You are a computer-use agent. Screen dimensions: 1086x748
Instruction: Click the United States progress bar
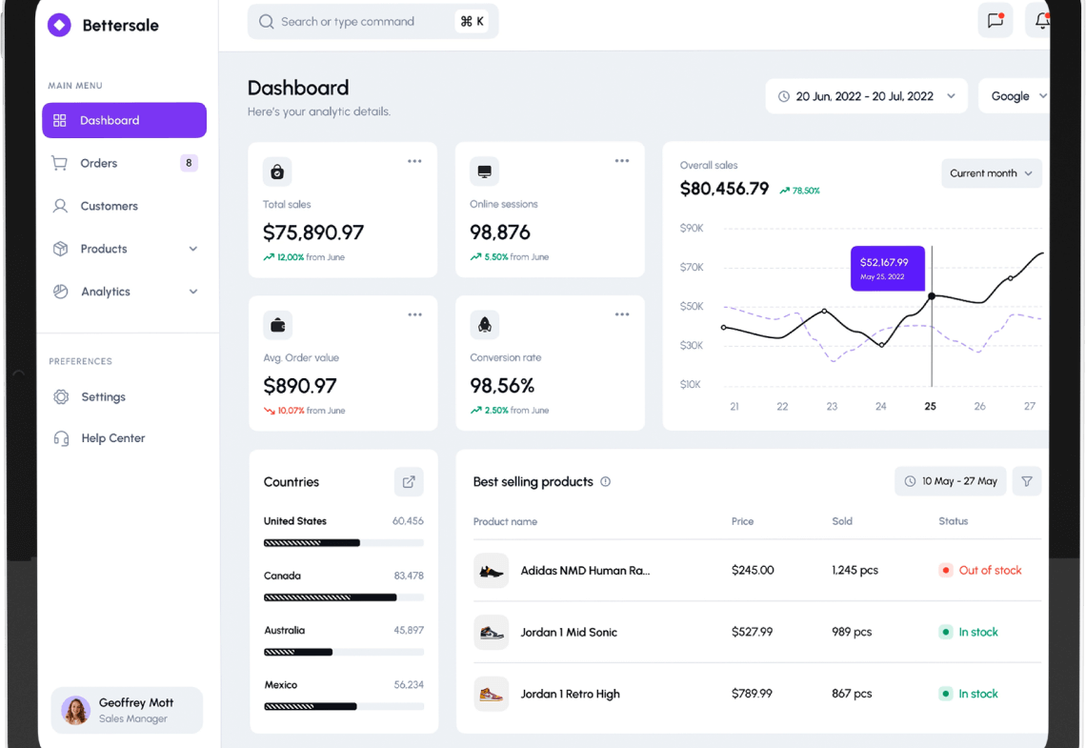(x=343, y=543)
